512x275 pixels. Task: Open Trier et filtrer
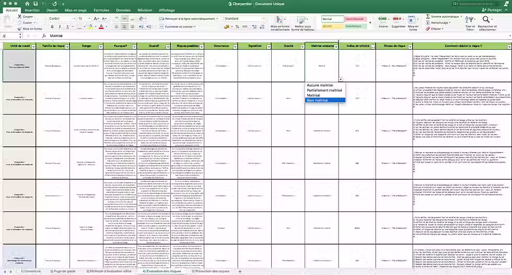click(x=470, y=23)
